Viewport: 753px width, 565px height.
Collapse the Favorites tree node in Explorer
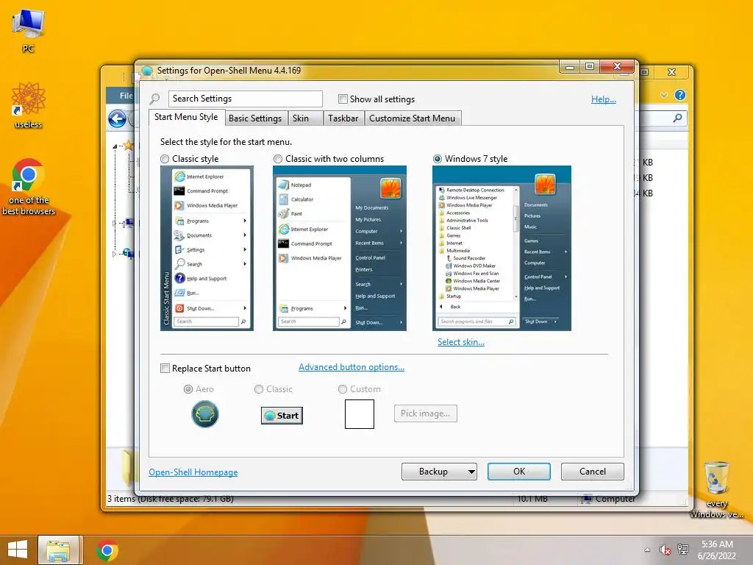pos(115,146)
